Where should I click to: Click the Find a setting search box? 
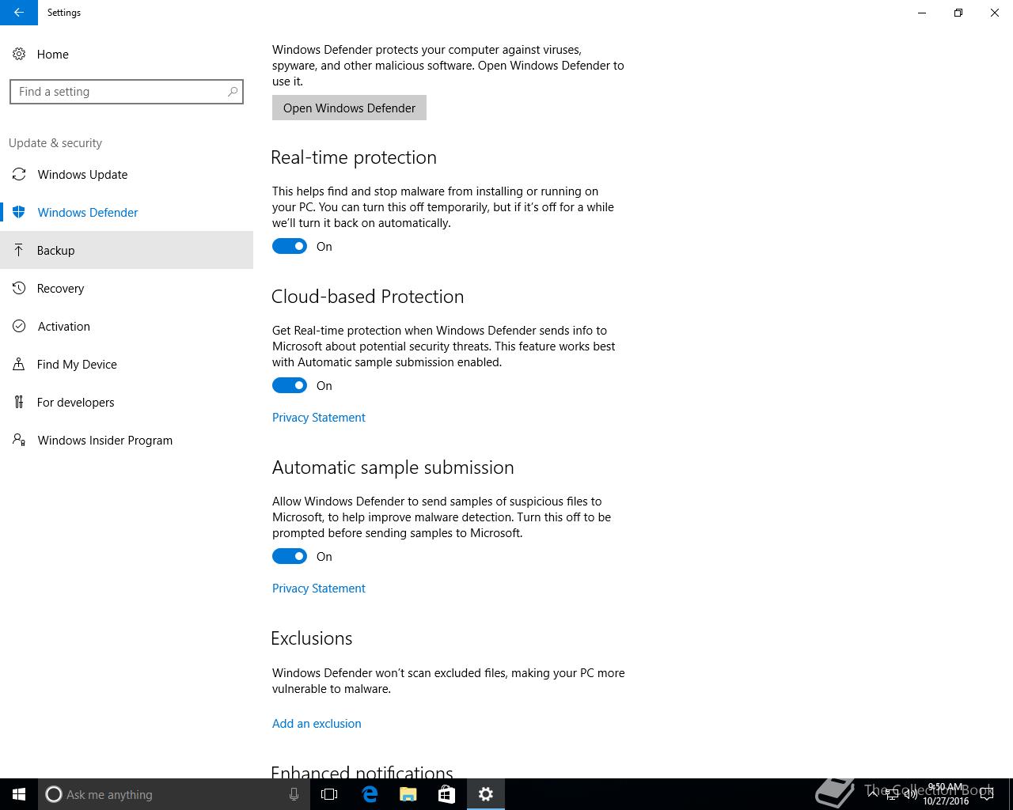coord(127,92)
